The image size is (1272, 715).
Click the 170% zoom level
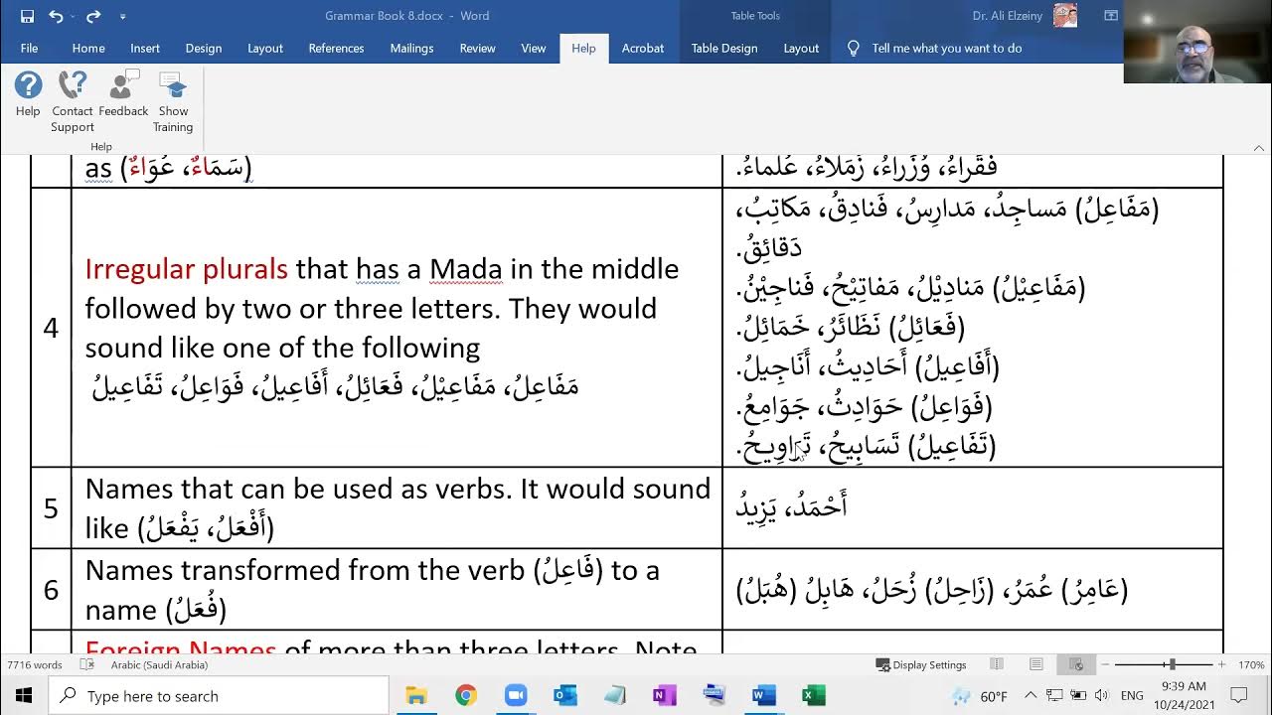(1252, 665)
